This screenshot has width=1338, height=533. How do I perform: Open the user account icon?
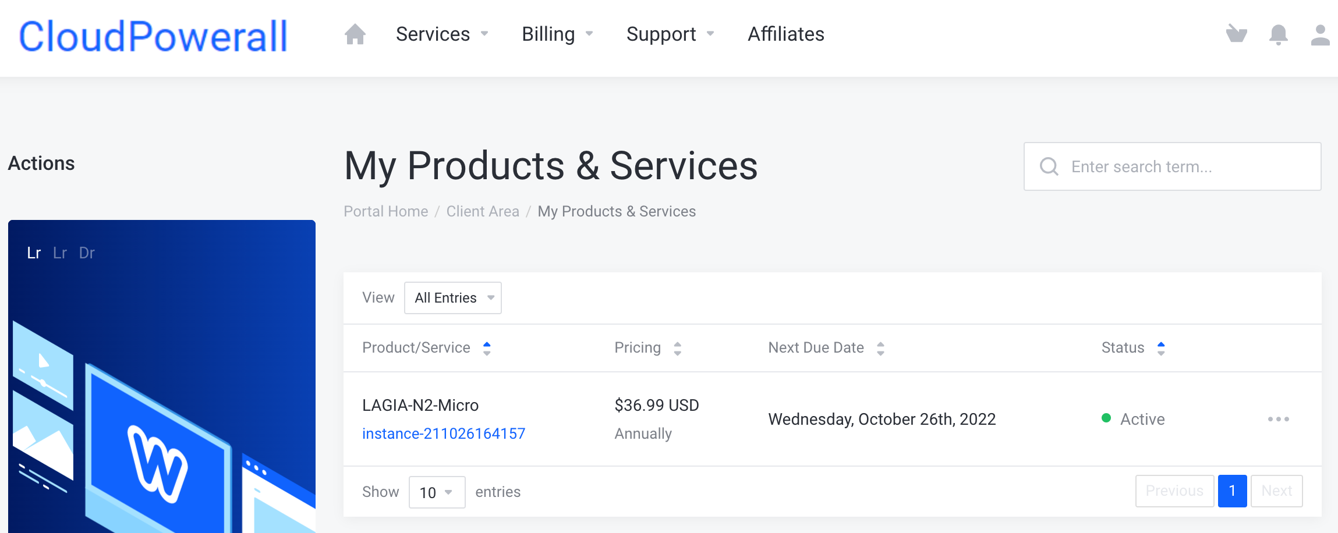point(1320,34)
